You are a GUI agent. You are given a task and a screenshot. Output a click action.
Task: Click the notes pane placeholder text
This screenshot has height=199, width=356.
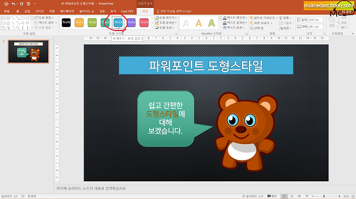[91, 188]
